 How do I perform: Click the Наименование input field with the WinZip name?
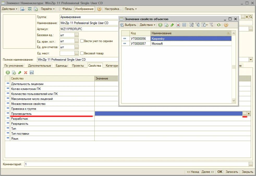89,23
